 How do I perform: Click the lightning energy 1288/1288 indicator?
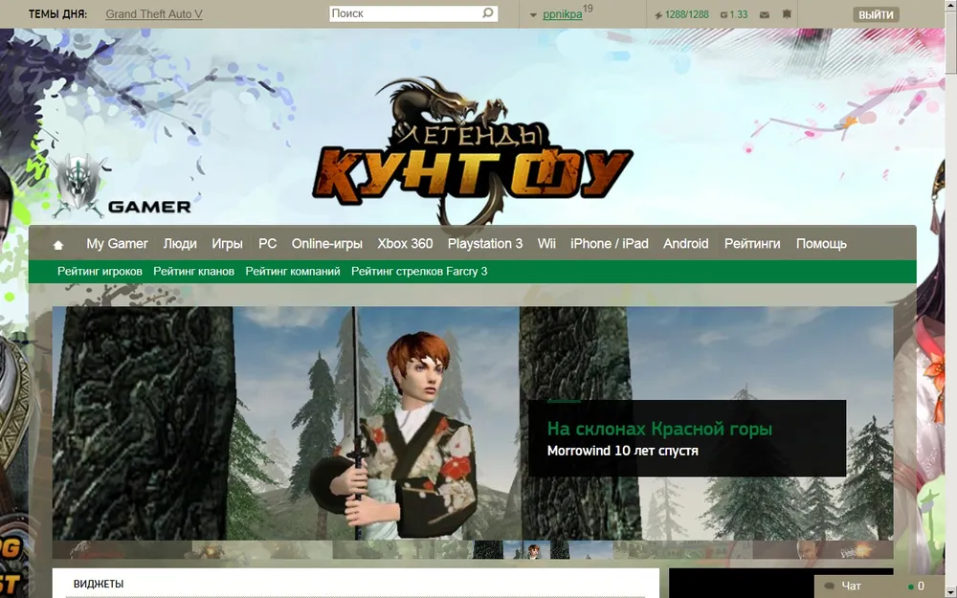pos(681,14)
